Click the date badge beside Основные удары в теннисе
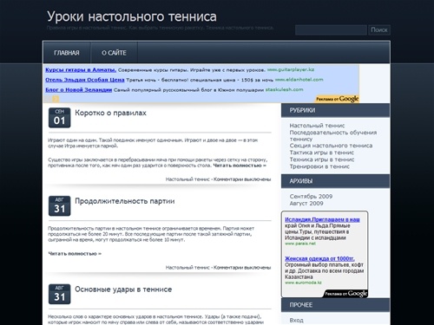 click(59, 294)
